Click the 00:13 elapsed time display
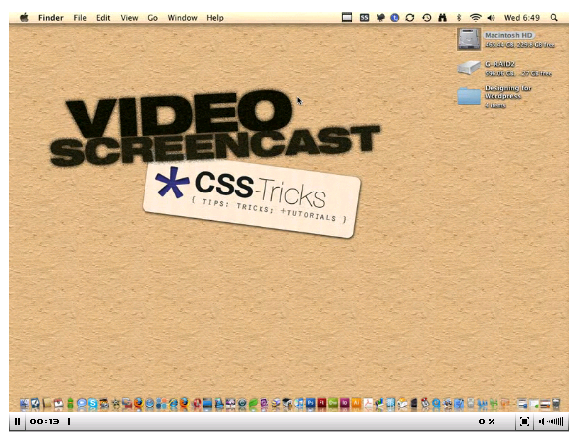 pyautogui.click(x=44, y=421)
